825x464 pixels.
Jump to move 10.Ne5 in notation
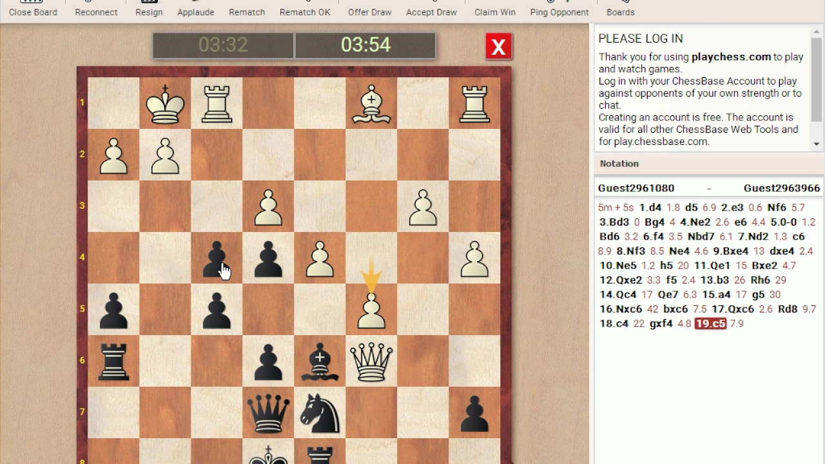pos(618,266)
